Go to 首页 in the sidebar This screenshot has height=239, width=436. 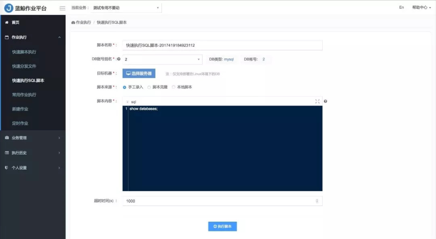coord(16,22)
